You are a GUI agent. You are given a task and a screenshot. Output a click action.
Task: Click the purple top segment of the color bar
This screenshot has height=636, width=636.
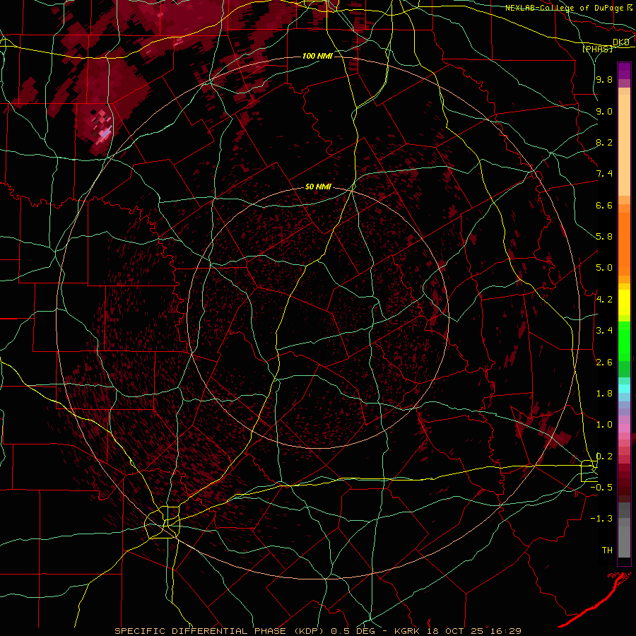click(624, 71)
